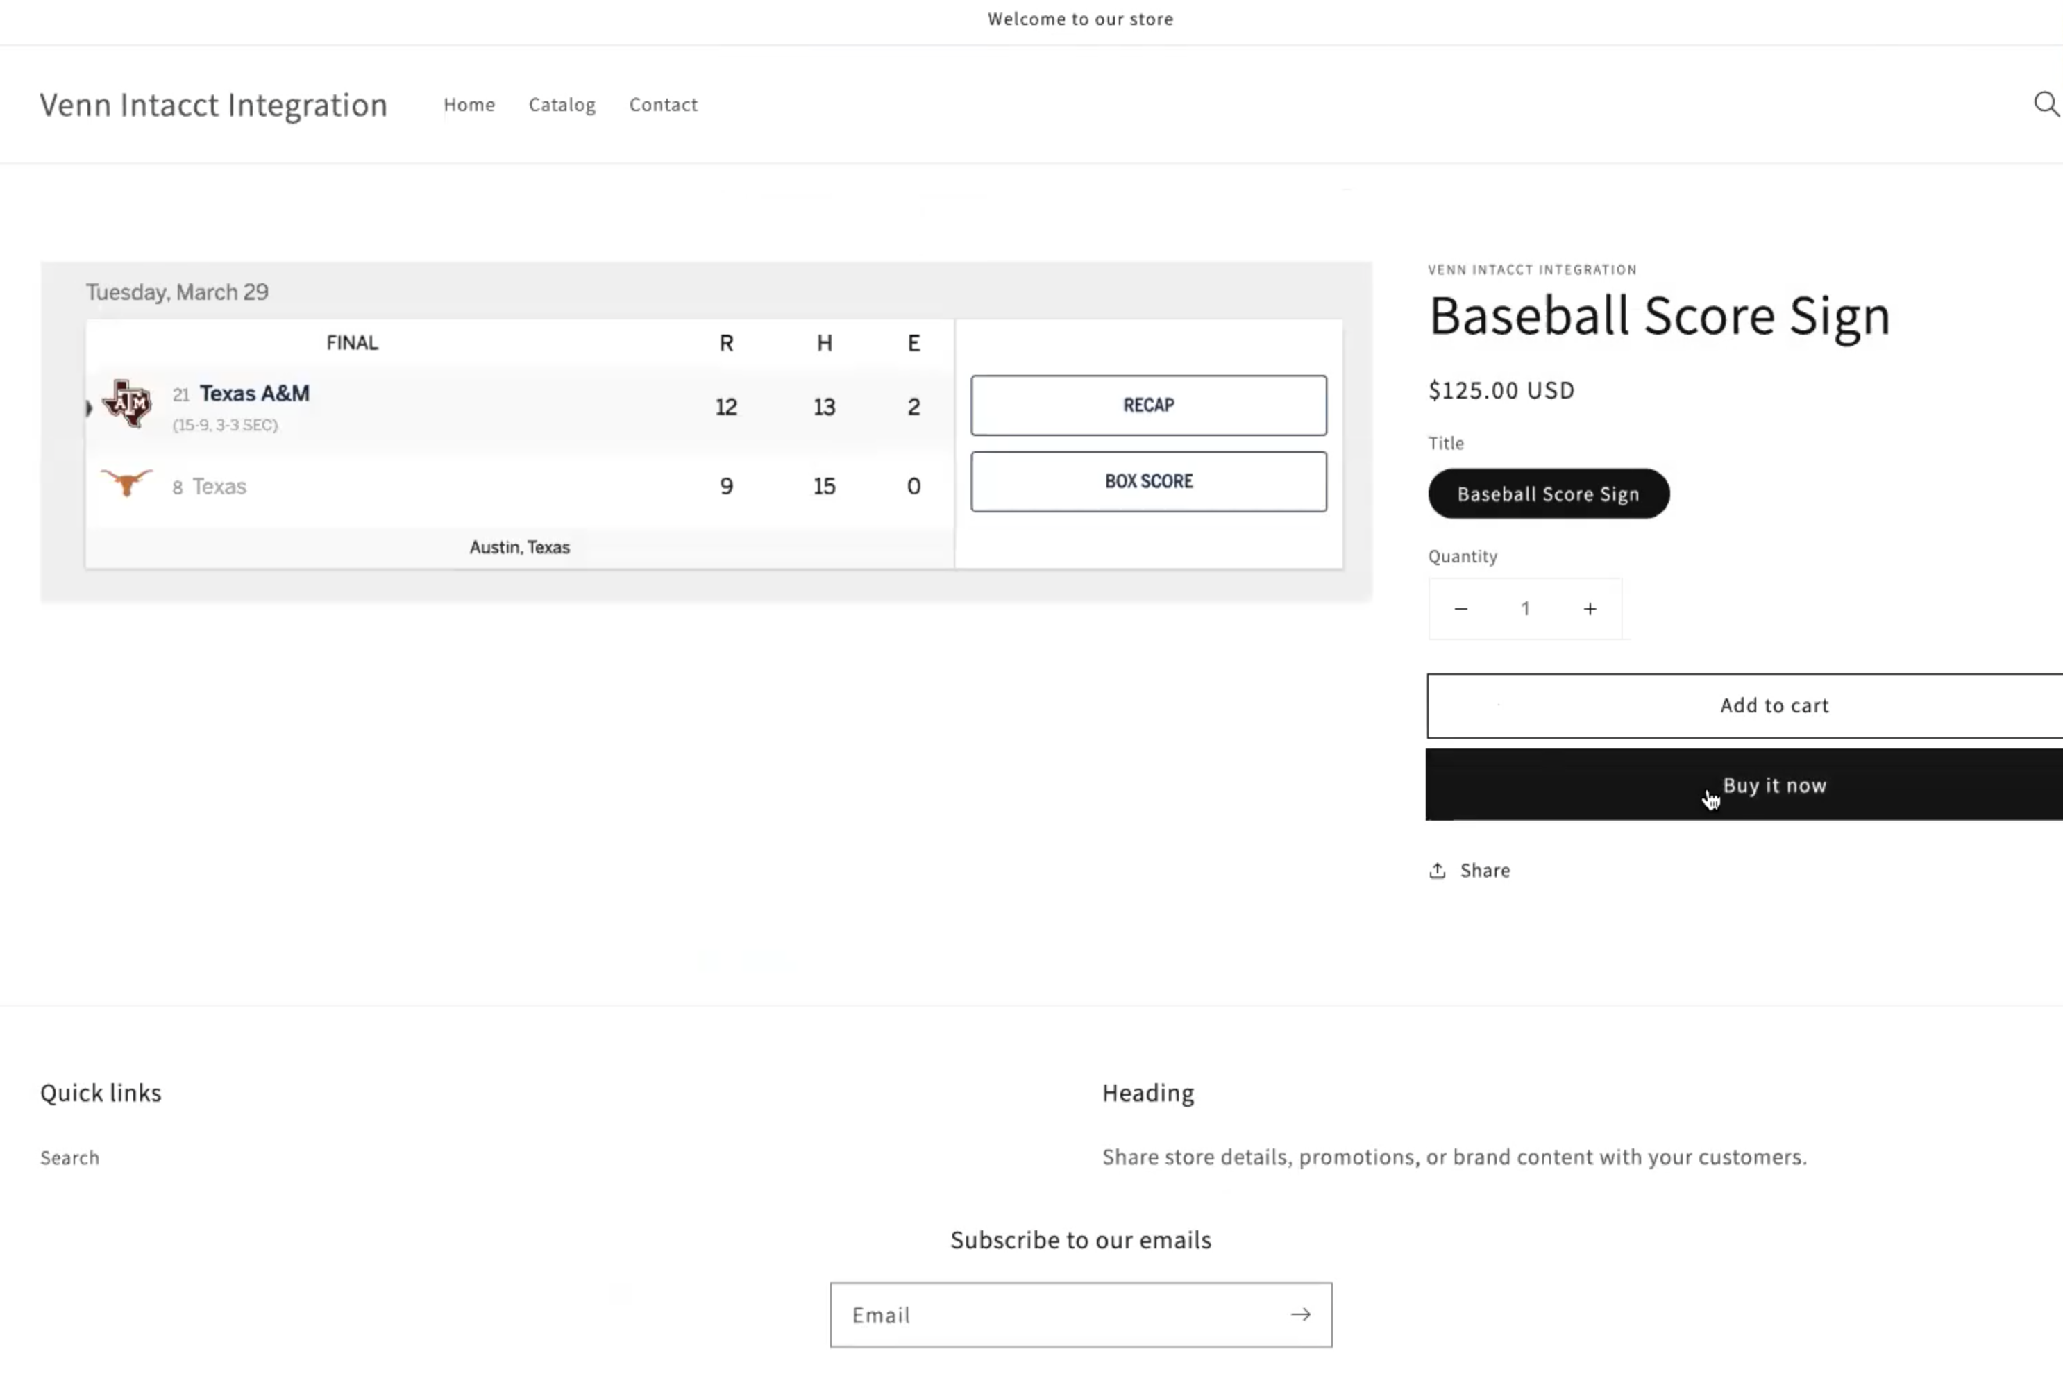Viewport: 2063px width, 1390px height.
Task: Click the Add to cart button
Action: point(1745,705)
